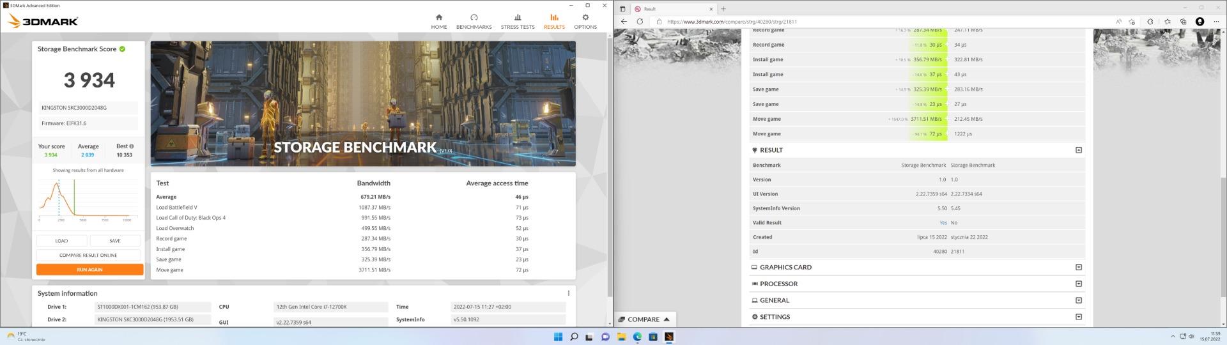Image resolution: width=1227 pixels, height=345 pixels.
Task: Open the Favorites list in Edge
Action: click(1167, 22)
